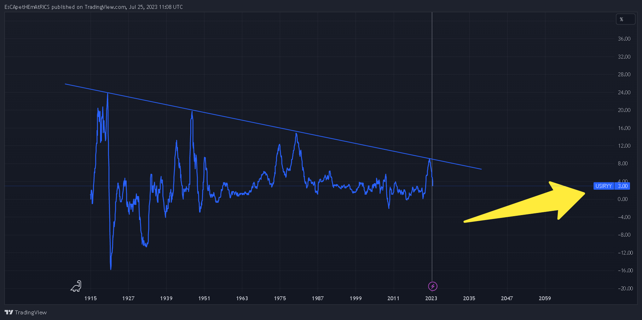Click the 12.00 price scale label
Image resolution: width=642 pixels, height=320 pixels.
click(624, 146)
